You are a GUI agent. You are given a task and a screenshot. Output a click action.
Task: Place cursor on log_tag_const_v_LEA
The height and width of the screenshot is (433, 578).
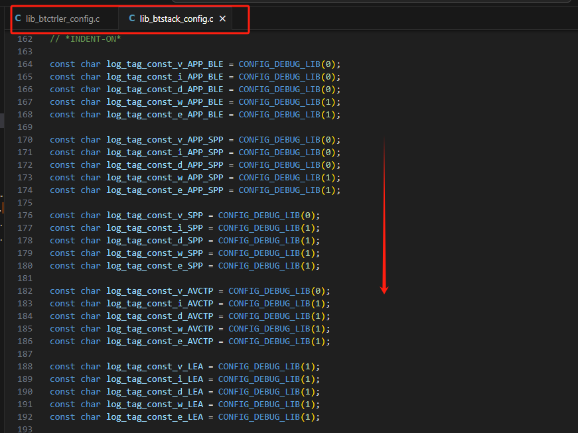[x=155, y=367]
